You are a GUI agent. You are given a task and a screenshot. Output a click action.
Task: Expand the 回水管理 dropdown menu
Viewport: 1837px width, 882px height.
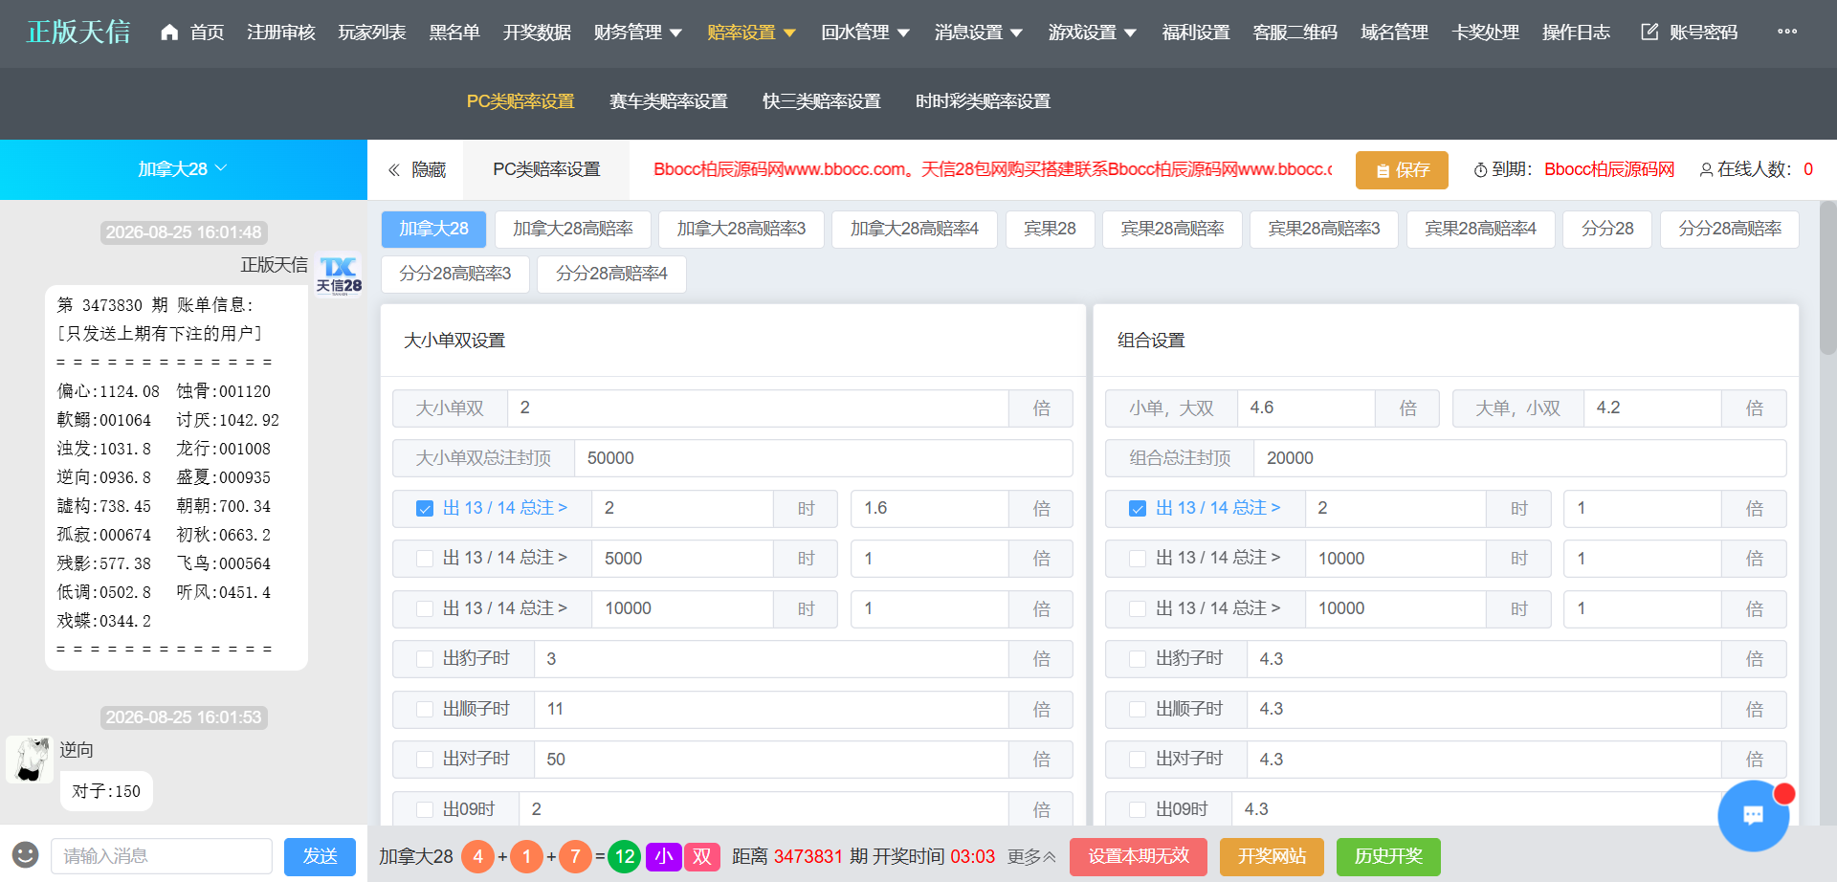(865, 33)
